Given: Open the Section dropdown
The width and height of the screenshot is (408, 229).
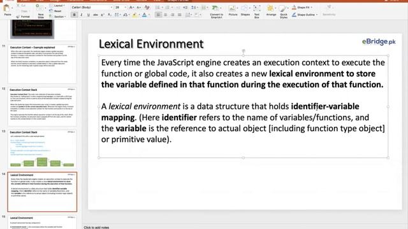Looking at the screenshot, I should coord(57,17).
